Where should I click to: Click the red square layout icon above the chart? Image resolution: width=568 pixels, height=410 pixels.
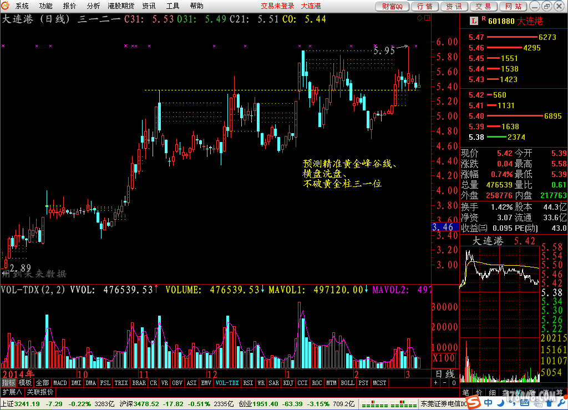coord(427,18)
